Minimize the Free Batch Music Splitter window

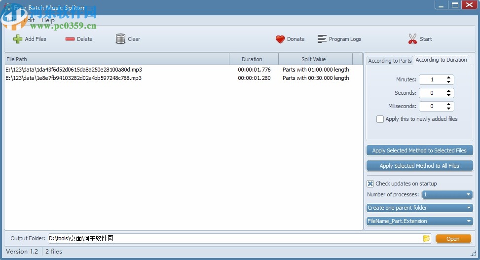click(441, 5)
